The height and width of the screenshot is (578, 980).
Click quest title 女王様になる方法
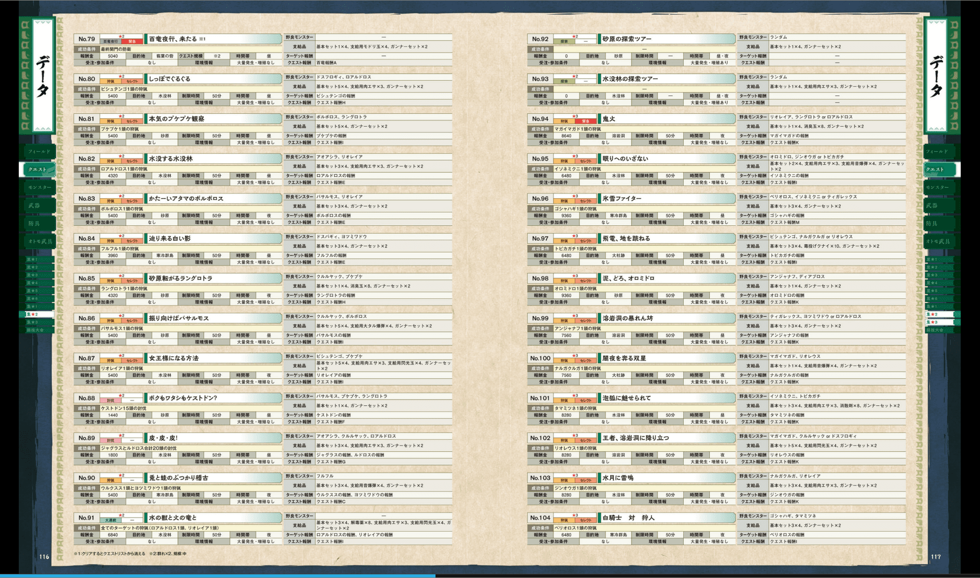tap(174, 358)
